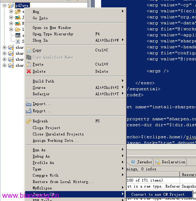Open the Compare With submenu
Image resolution: width=196 pixels, height=201 pixels.
[x=75, y=175]
